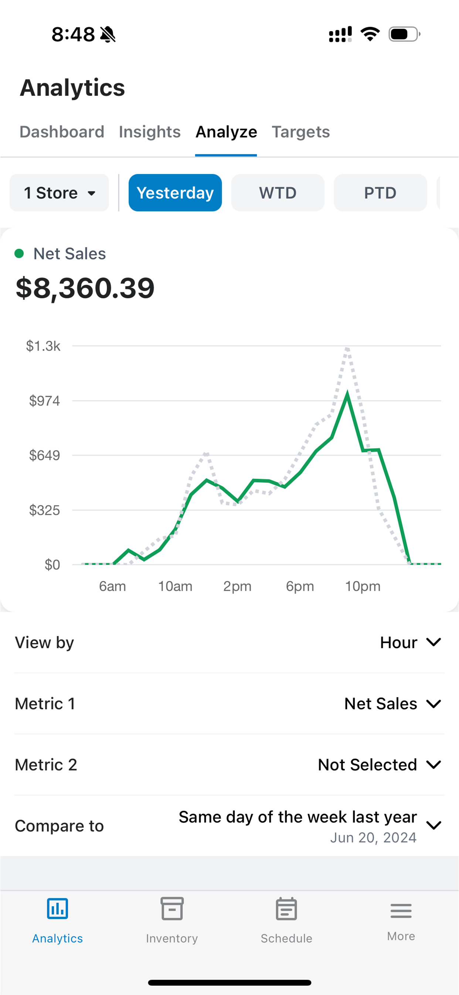
Task: Tap the green Net Sales legend dot
Action: 19,254
